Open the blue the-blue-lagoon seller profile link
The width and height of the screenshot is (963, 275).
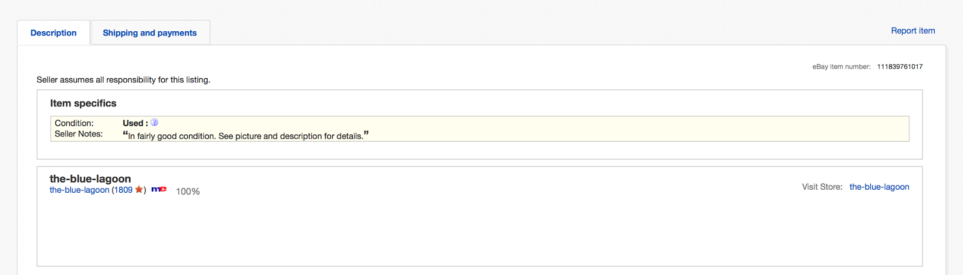(x=79, y=190)
